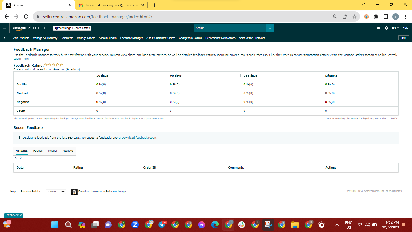Open 4great things United States account switcher
This screenshot has width=412, height=232.
pos(72,28)
